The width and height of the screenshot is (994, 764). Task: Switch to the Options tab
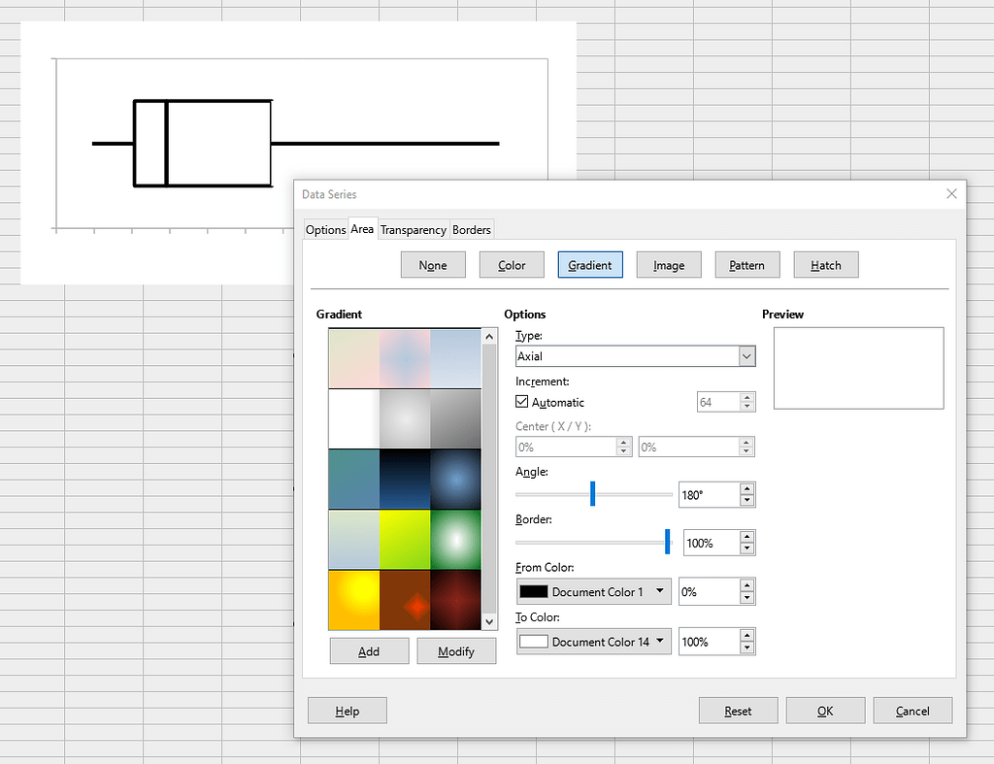pyautogui.click(x=325, y=229)
